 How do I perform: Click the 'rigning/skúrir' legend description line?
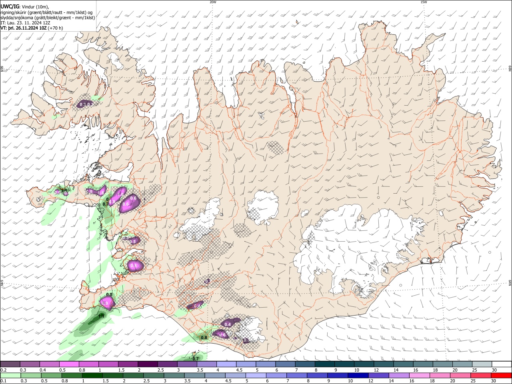(47, 12)
